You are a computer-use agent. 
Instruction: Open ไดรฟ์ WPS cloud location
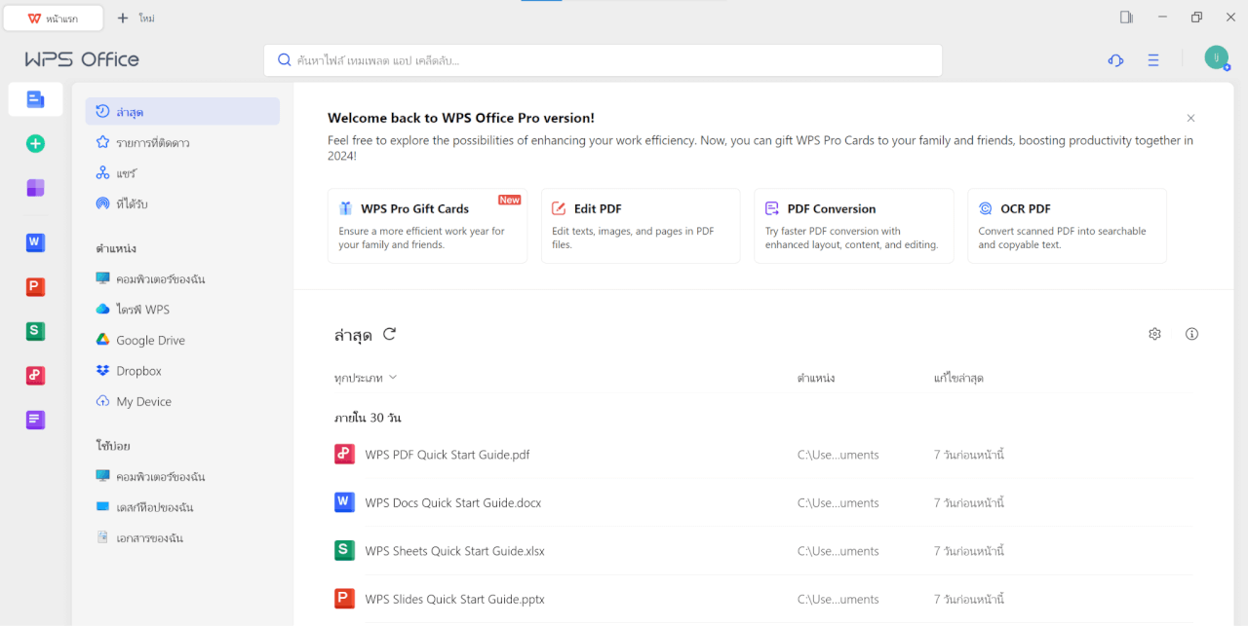pyautogui.click(x=182, y=310)
